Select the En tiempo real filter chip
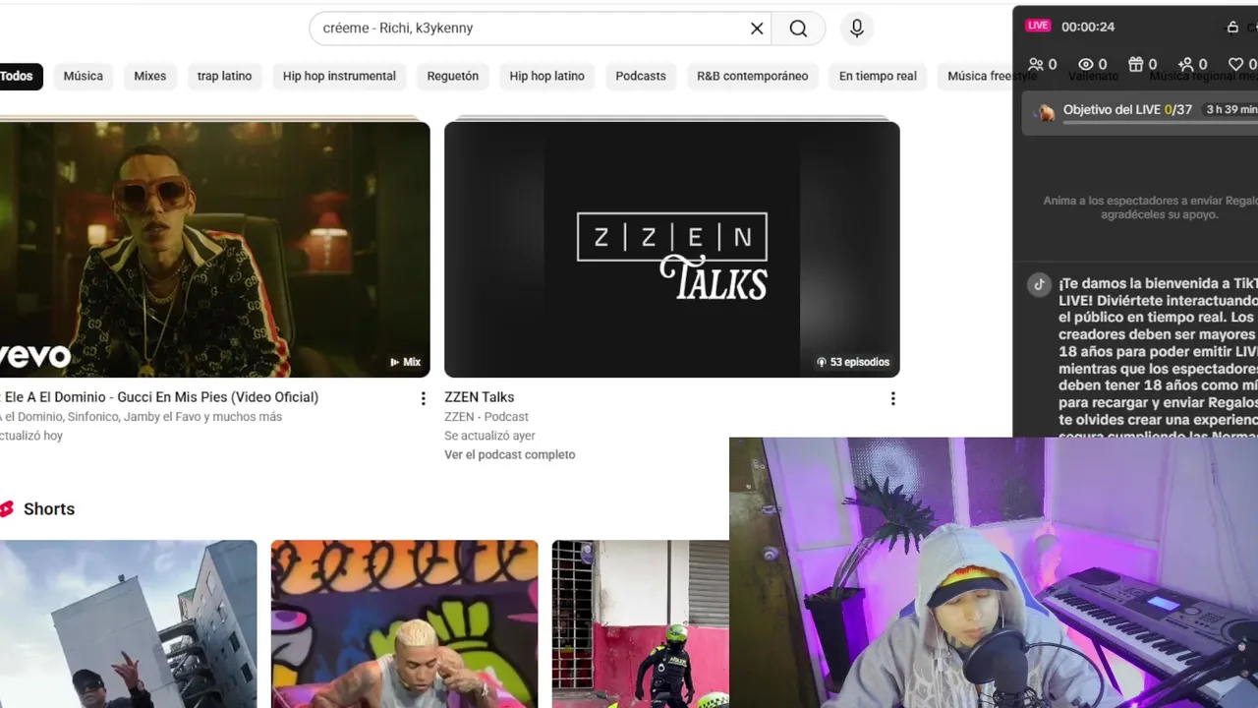Image resolution: width=1258 pixels, height=708 pixels. [x=878, y=76]
